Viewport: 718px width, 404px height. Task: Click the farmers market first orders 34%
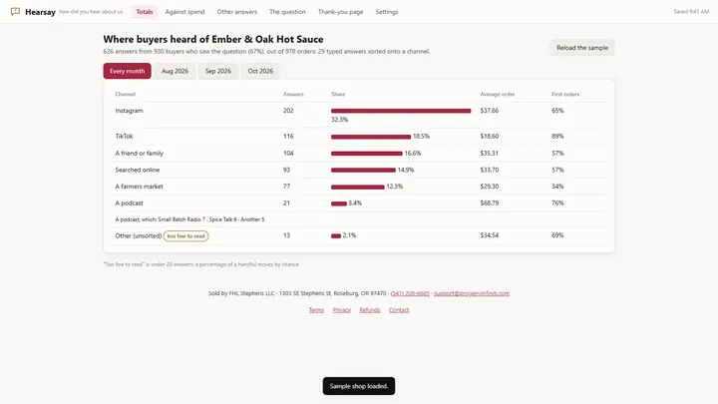[557, 187]
